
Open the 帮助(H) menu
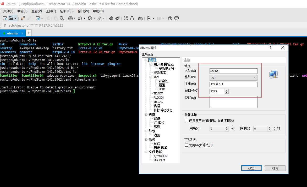click(98, 11)
